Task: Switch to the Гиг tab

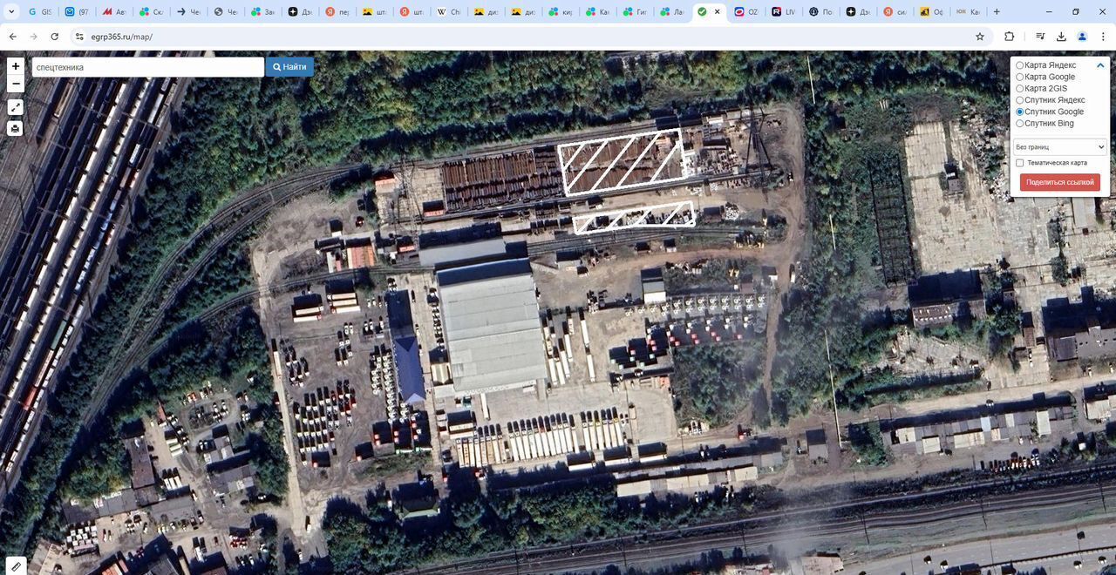Action: point(635,12)
